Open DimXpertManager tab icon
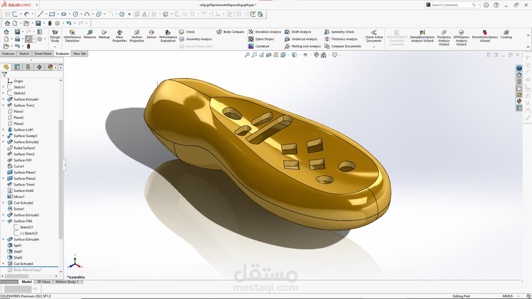 click(x=39, y=67)
